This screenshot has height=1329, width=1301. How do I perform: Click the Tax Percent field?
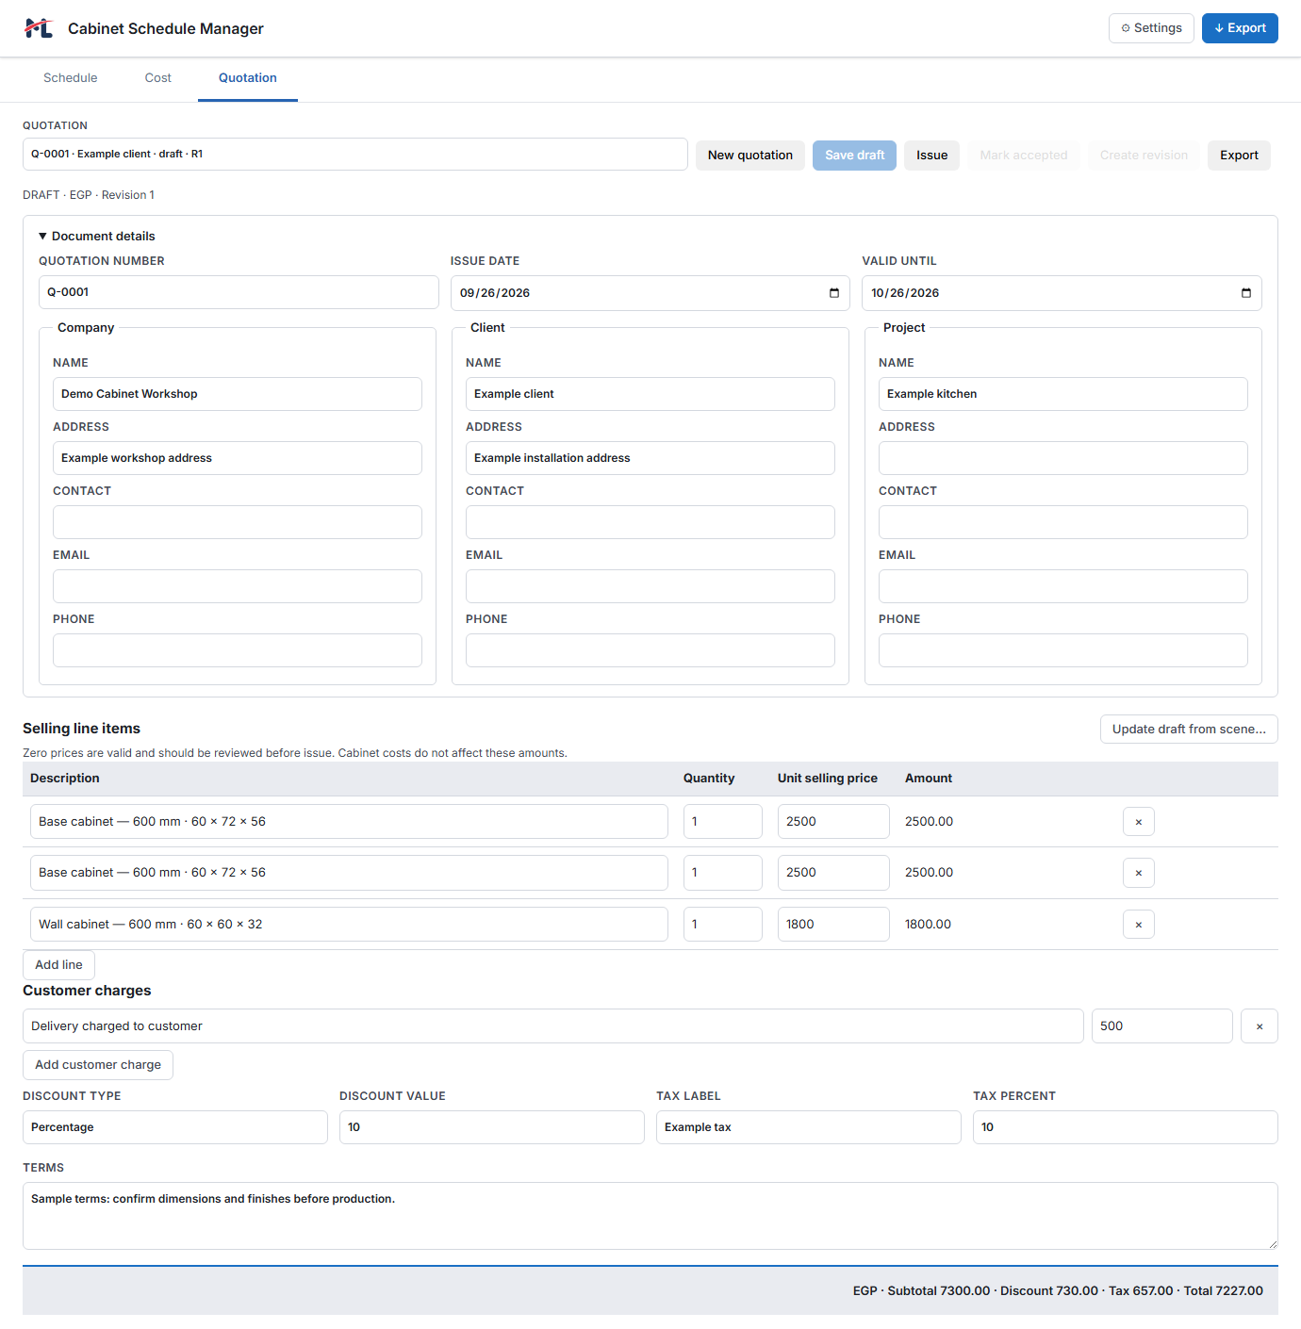click(1126, 1127)
